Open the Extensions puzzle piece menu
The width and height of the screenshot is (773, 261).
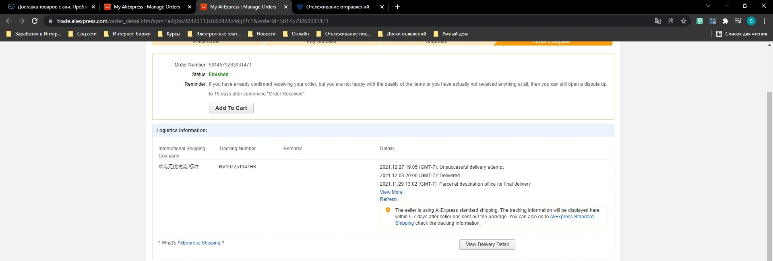(725, 21)
